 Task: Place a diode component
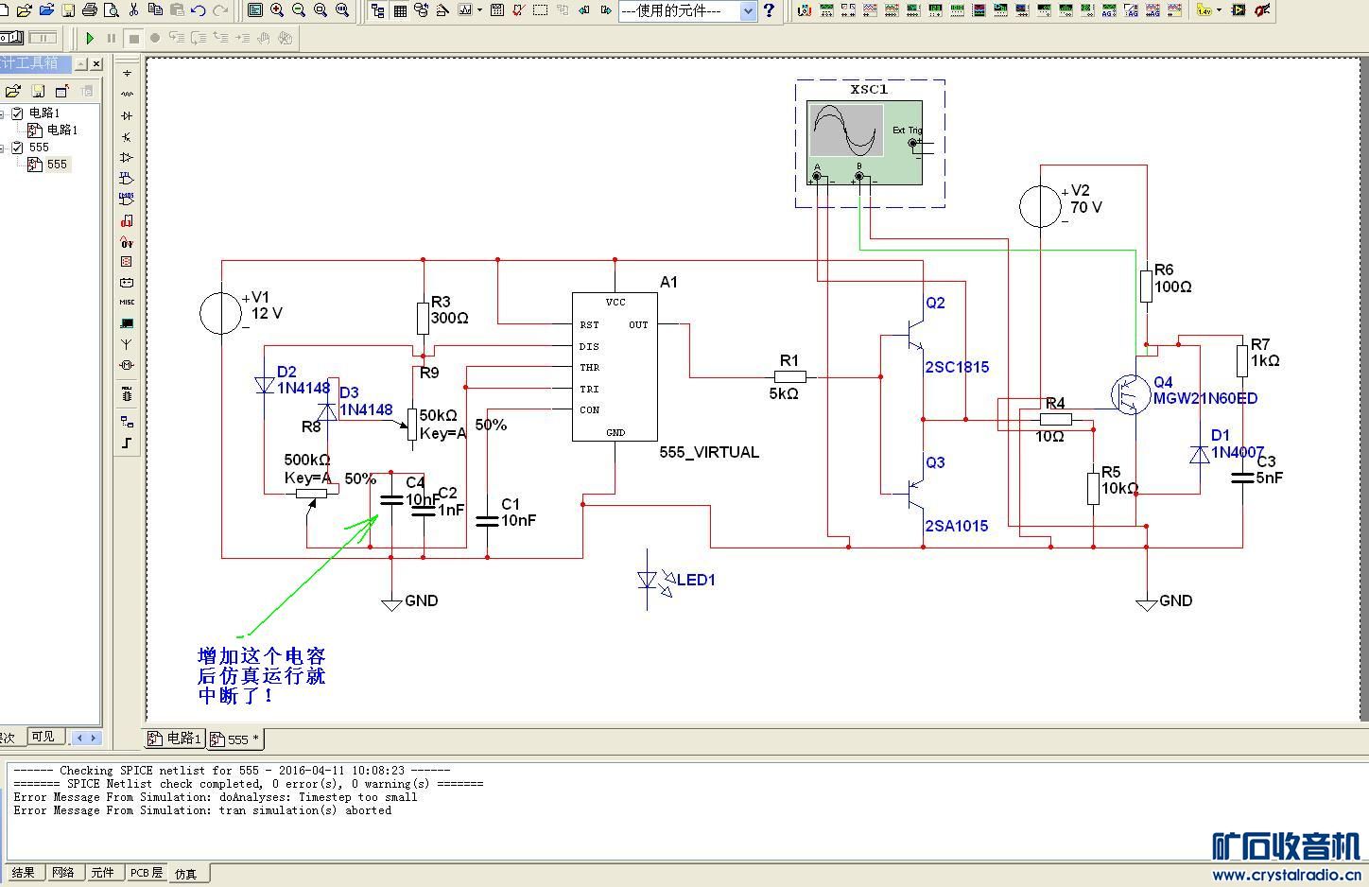click(127, 115)
